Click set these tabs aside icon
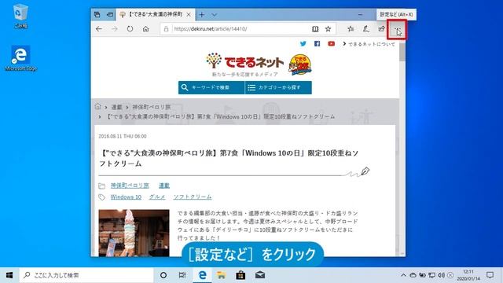This screenshot has width=503, height=283. pyautogui.click(x=110, y=14)
